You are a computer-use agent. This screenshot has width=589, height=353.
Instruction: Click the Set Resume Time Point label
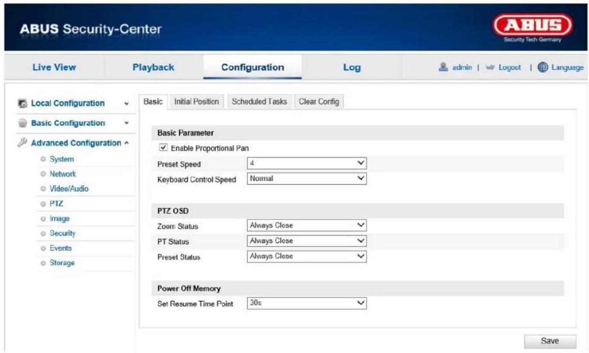195,304
